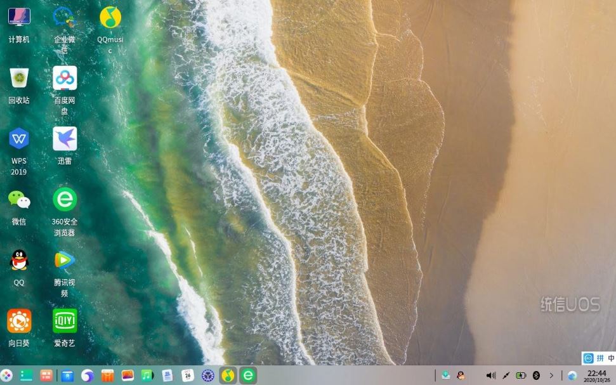This screenshot has width=616, height=385.
Task: Open the multitasking view dock icon
Action: tap(46, 375)
